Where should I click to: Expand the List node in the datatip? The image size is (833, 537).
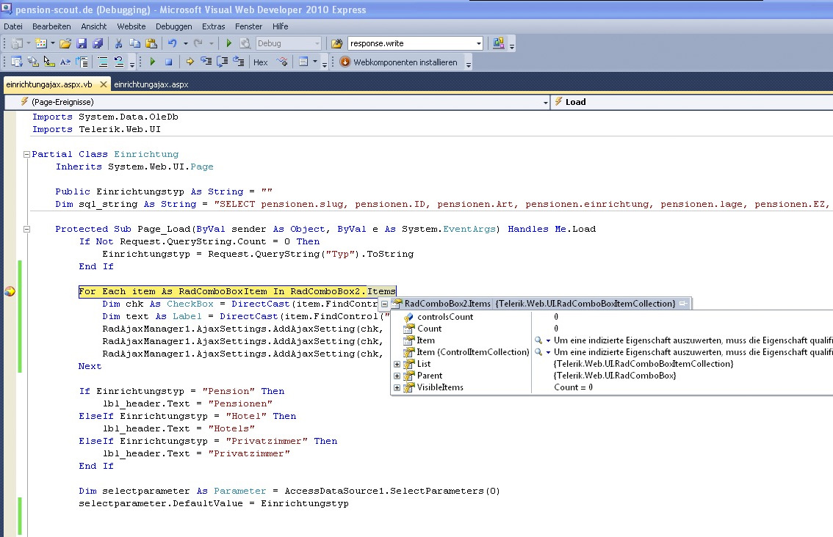coord(397,364)
